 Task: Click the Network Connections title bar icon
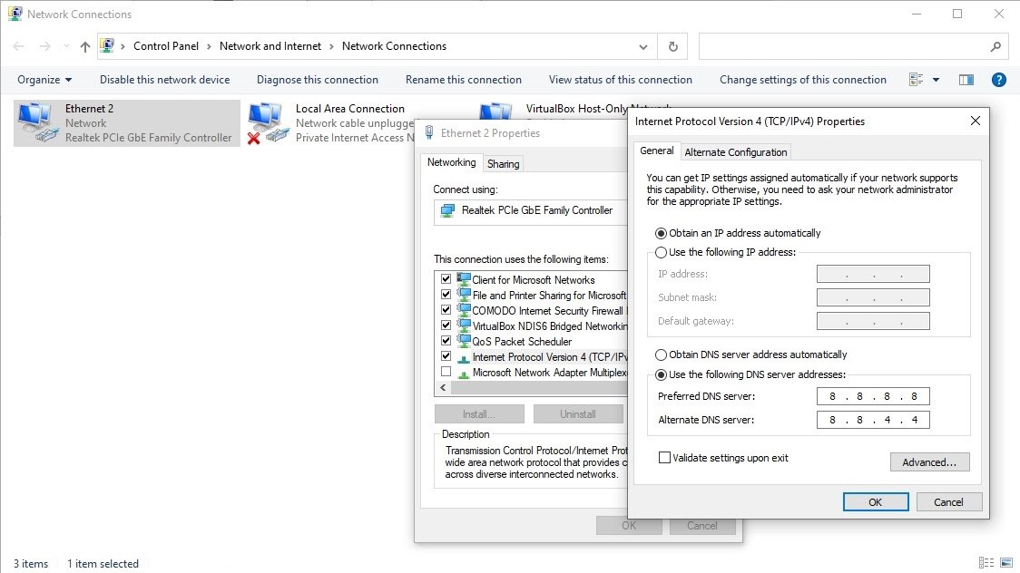tap(15, 14)
